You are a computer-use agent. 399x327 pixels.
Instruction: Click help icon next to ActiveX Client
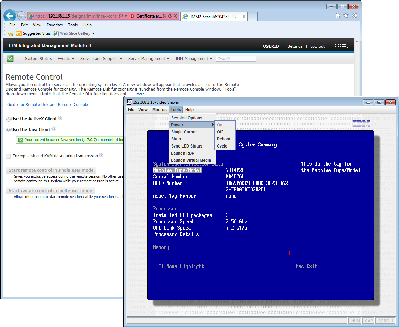coord(60,118)
